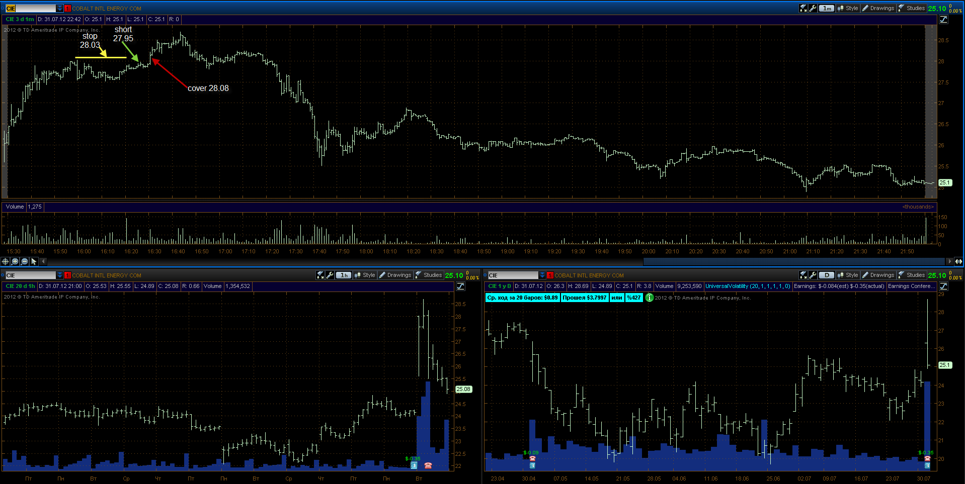This screenshot has width=965, height=484.
Task: Click the link dot left of 1h chart symbol
Action: coord(3,275)
